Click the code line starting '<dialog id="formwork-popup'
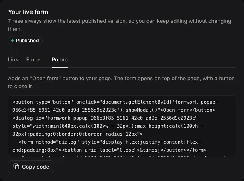244x181 pixels. 105,118
